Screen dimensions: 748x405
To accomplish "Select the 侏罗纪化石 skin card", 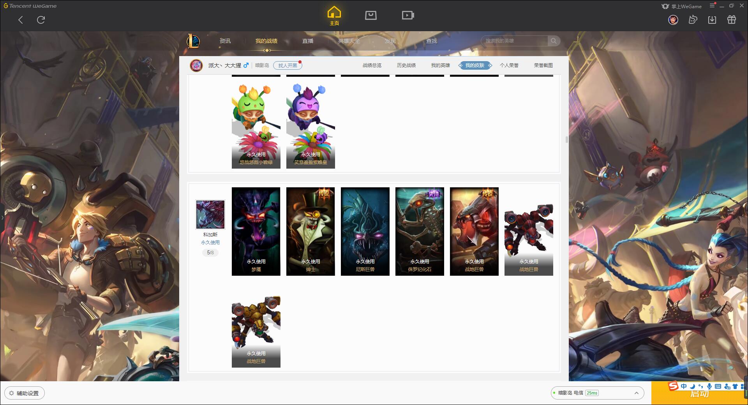I will [420, 231].
